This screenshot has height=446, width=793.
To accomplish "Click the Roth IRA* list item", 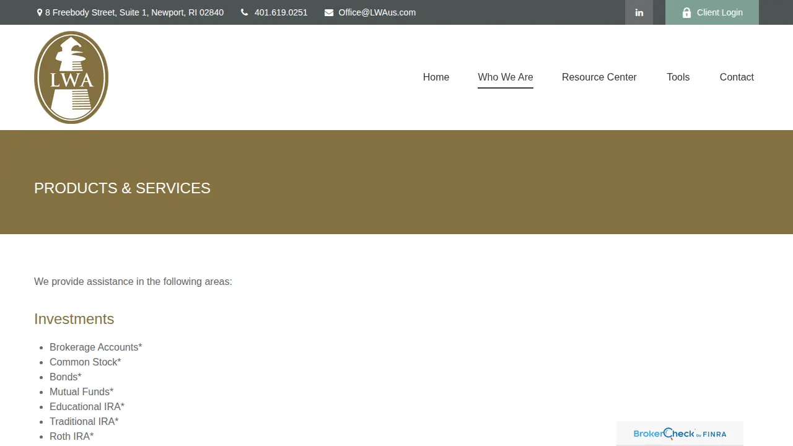I will pyautogui.click(x=72, y=437).
